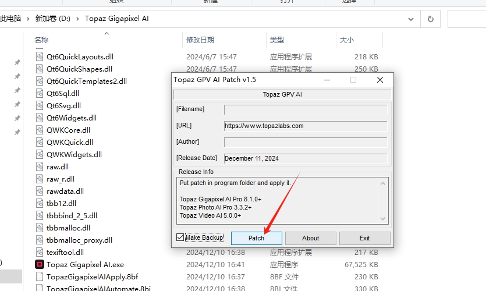Click the QWKCore.dll file icon

[40, 130]
